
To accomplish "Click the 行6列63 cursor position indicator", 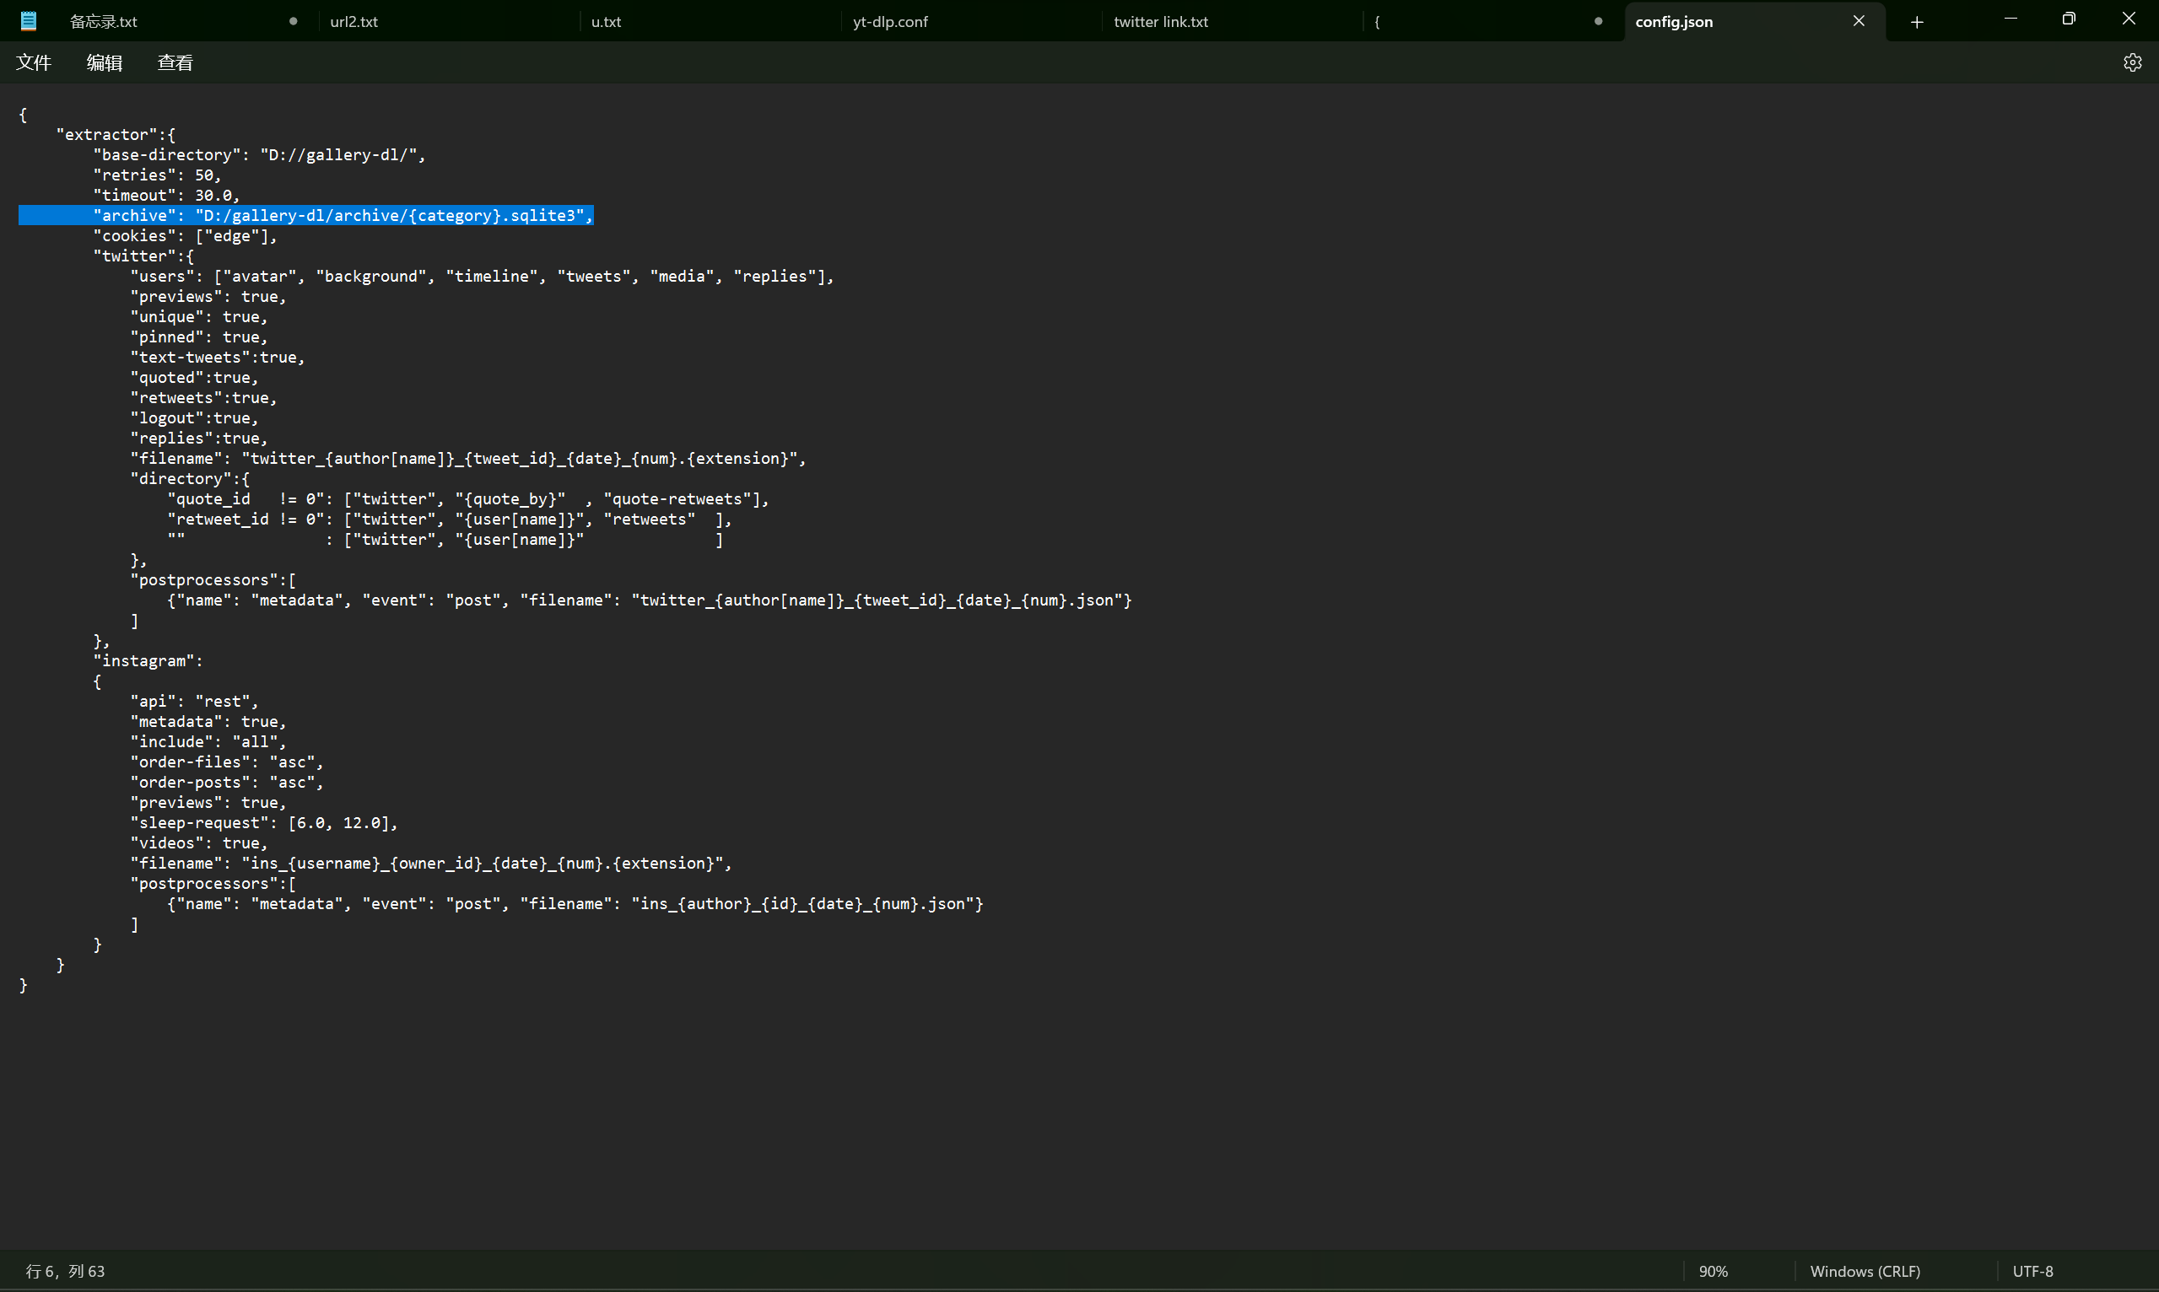I will coord(66,1270).
